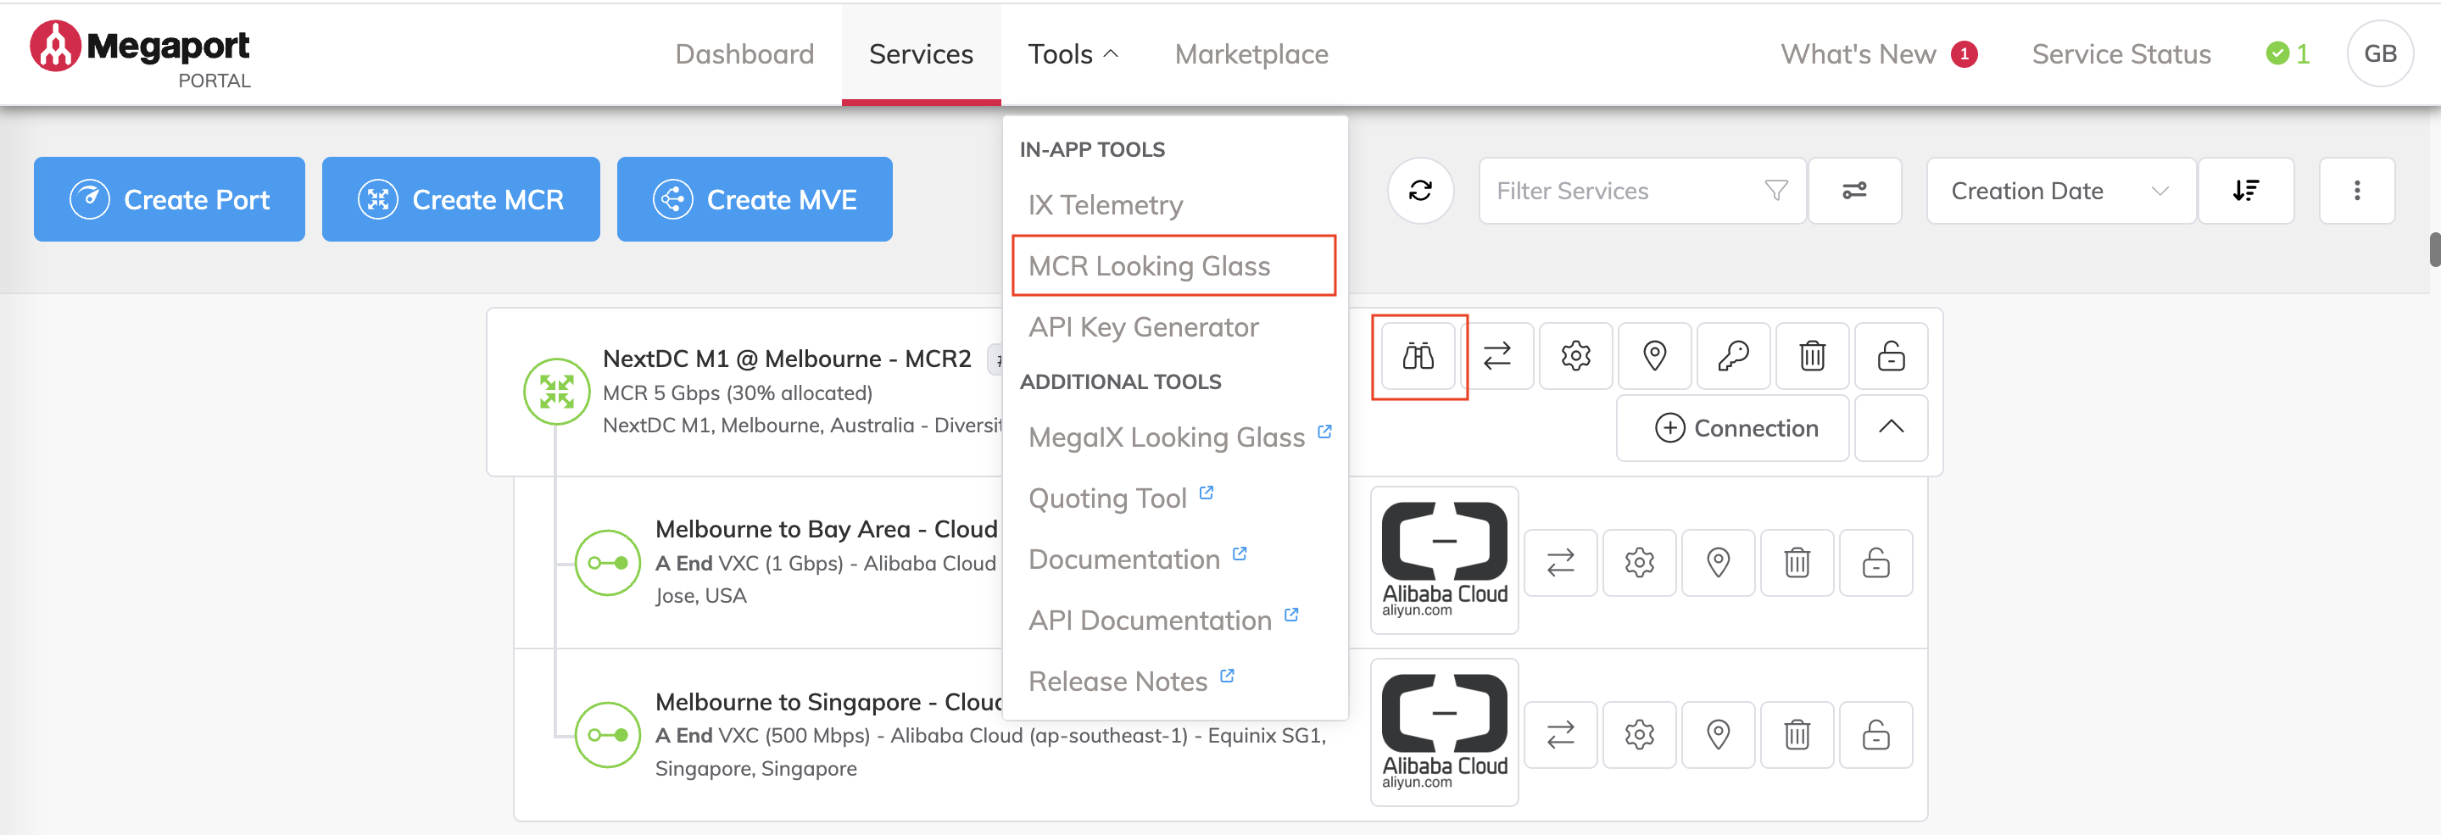Open settings gear for Melbourne to Bay Area VXC
This screenshot has height=835, width=2441.
1638,563
